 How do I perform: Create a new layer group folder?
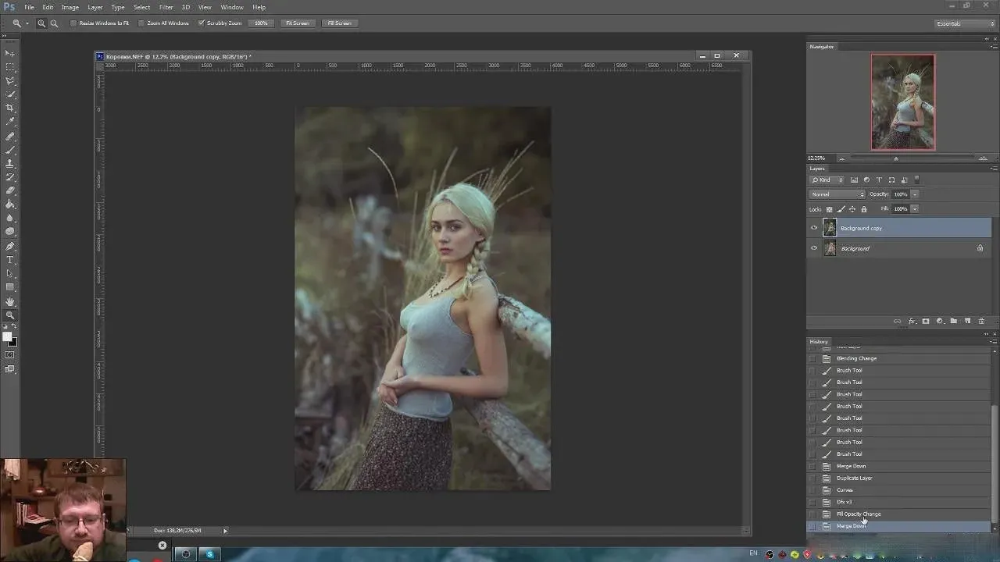coord(954,321)
